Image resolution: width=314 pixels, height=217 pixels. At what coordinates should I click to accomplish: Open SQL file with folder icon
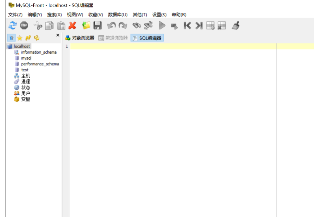[86, 26]
